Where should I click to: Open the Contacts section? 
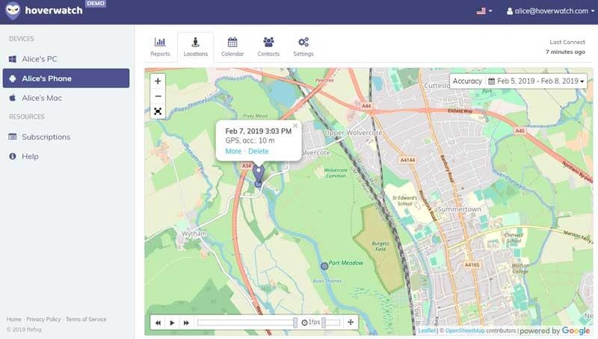(268, 47)
